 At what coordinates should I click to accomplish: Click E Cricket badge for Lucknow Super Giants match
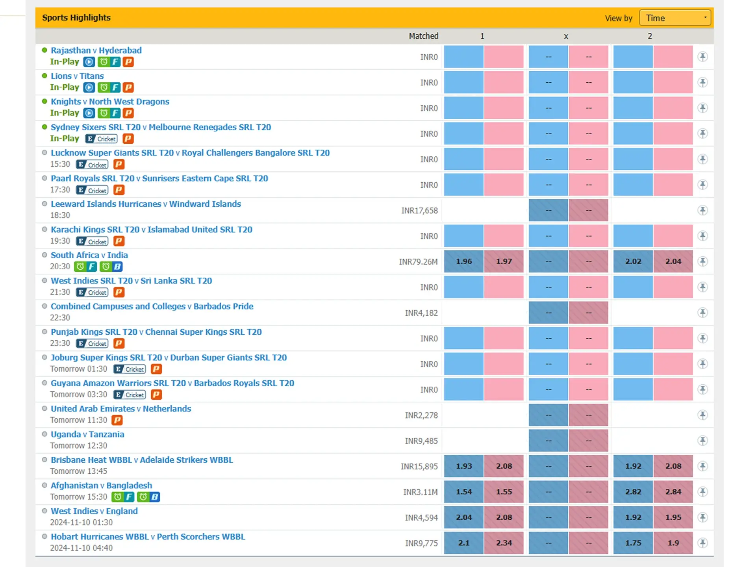[x=92, y=165]
